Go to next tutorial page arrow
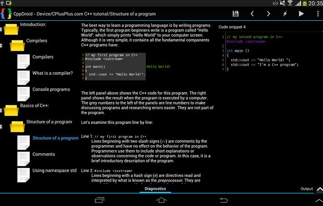Viewport: 323px width, 206px height. (268, 14)
